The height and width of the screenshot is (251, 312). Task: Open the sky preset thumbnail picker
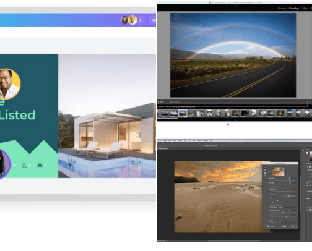click(x=278, y=172)
